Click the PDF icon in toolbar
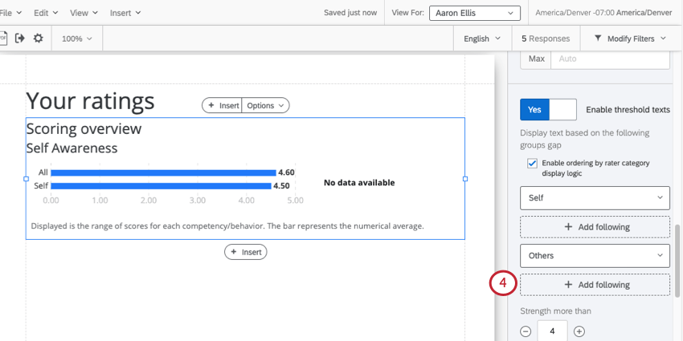The width and height of the screenshot is (683, 341). coord(2,39)
